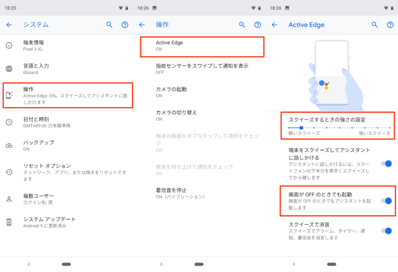Tap ON（バイブレーション） subtitle

click(x=180, y=196)
